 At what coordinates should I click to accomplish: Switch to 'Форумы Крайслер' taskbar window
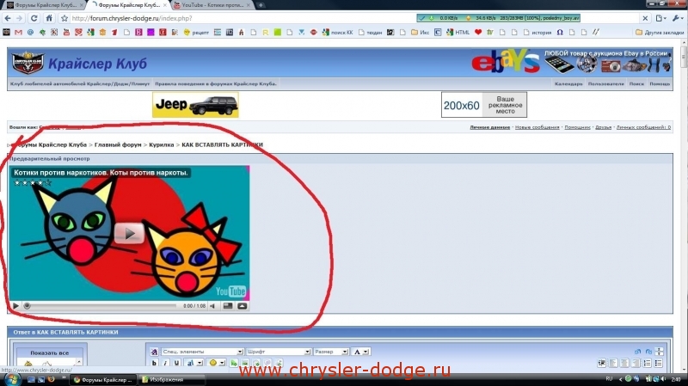104,380
